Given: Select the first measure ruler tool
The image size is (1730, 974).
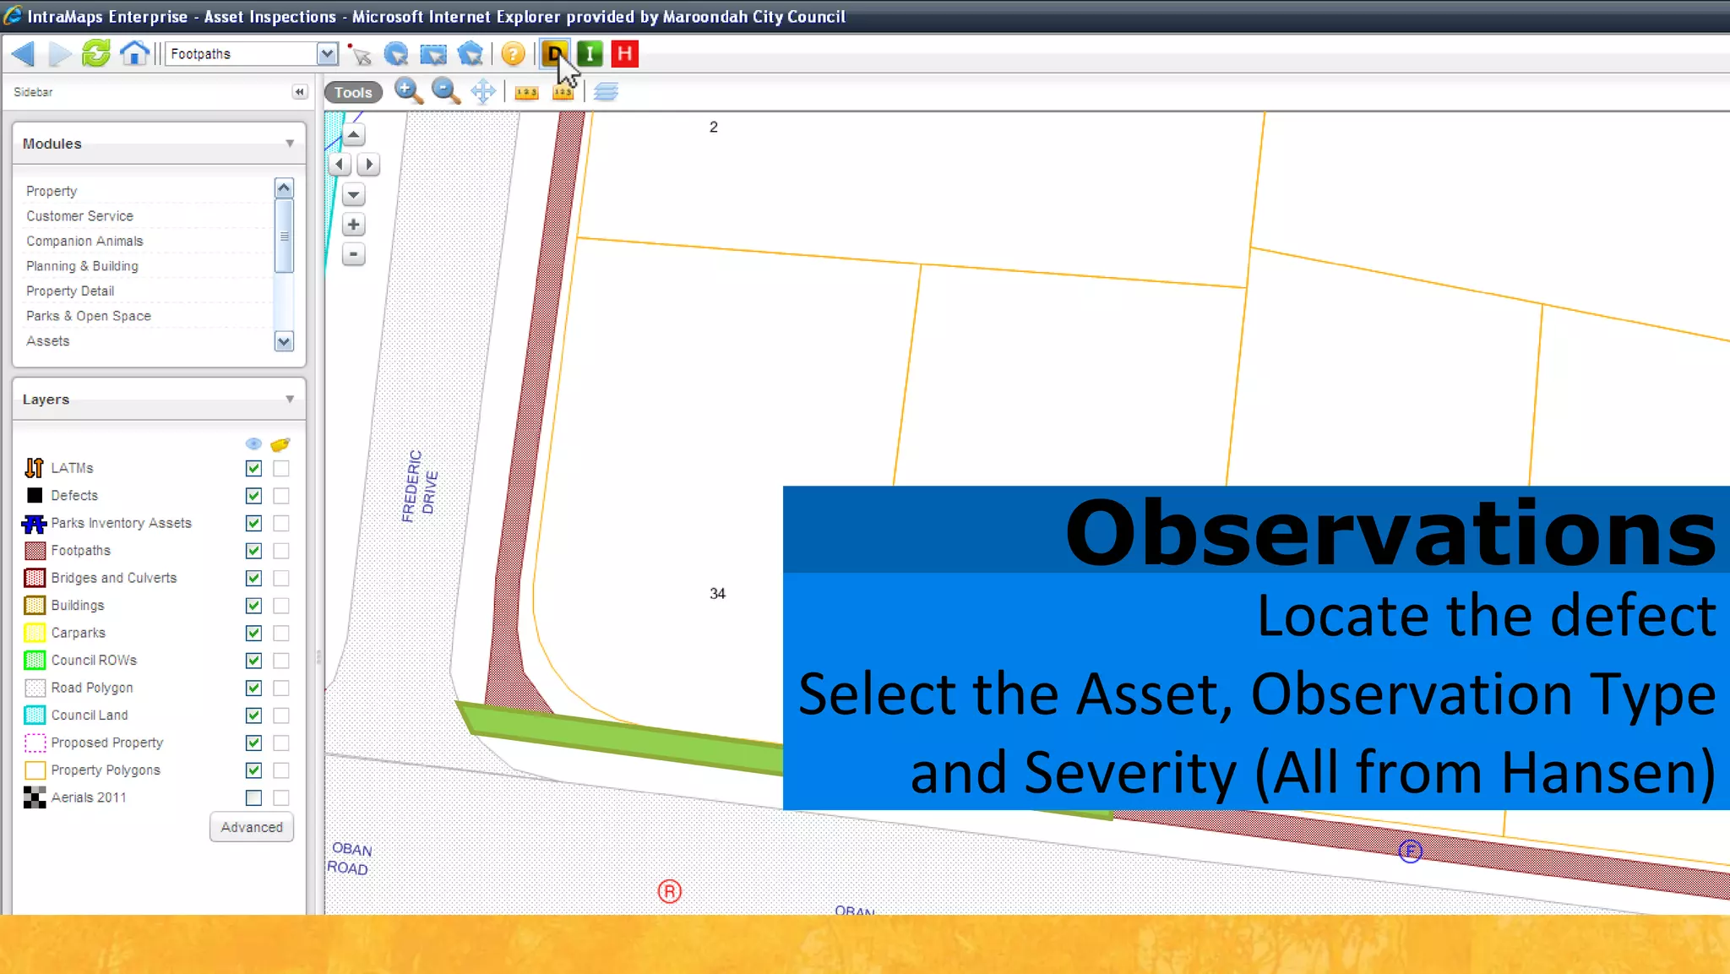Looking at the screenshot, I should coord(526,92).
